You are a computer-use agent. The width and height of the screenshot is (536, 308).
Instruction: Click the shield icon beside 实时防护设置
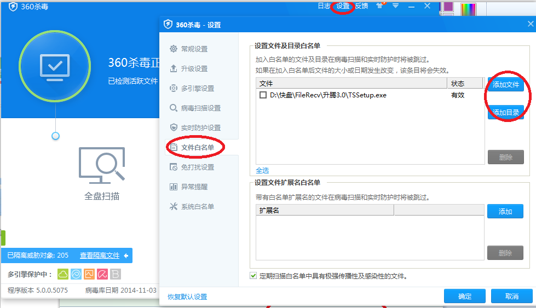tap(174, 127)
